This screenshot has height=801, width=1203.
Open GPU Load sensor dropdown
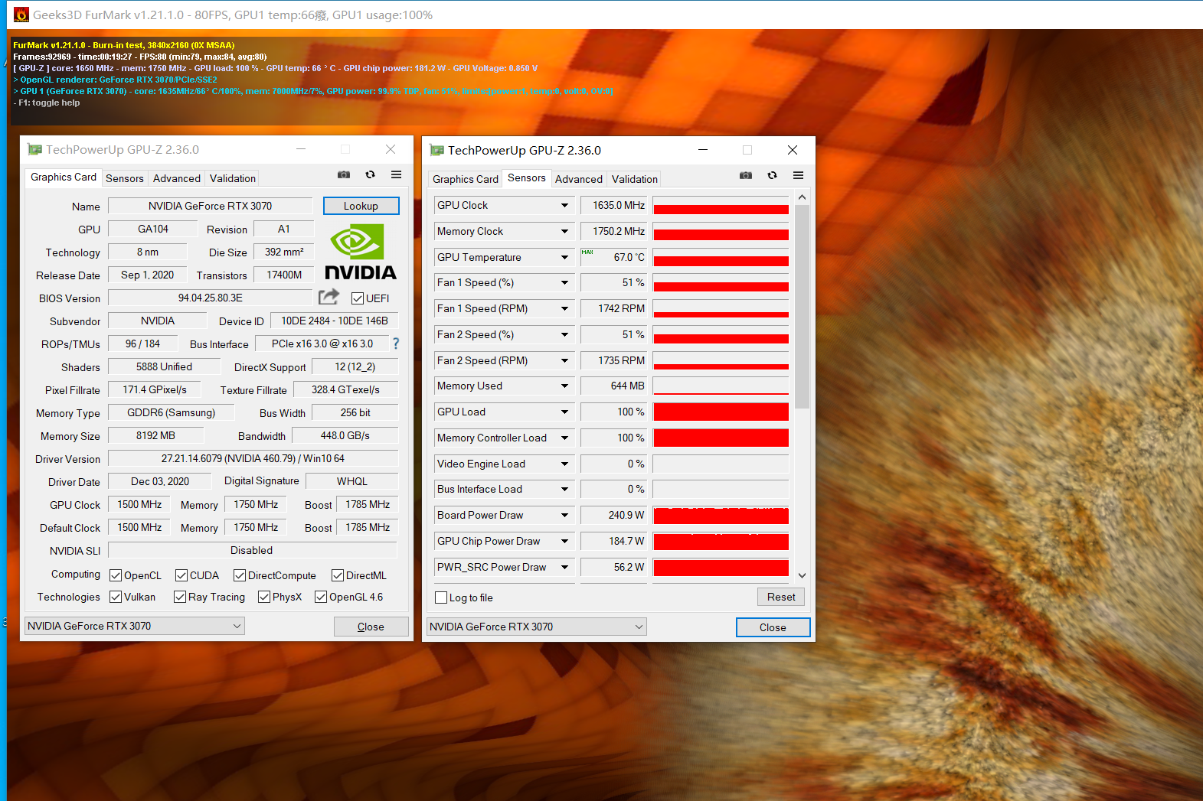click(x=564, y=412)
